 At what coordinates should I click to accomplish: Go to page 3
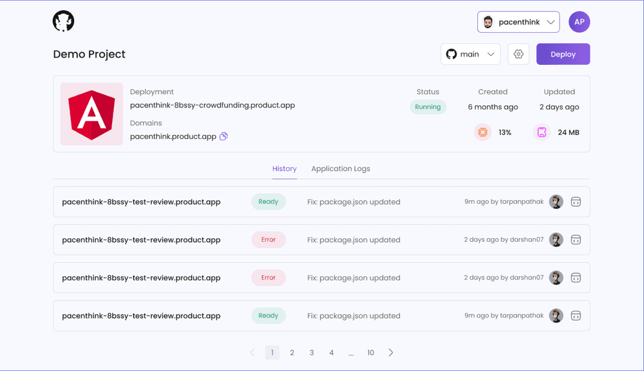[312, 352]
